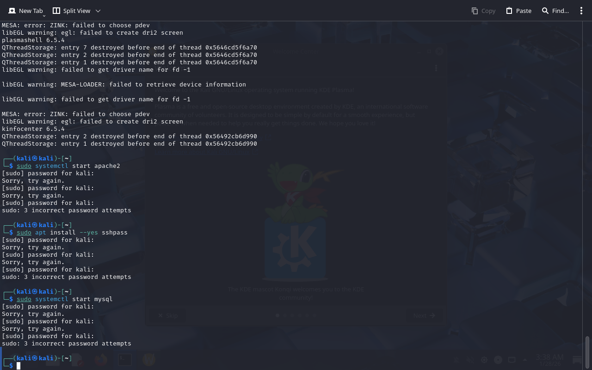Click the cursor at the bottom prompt
The height and width of the screenshot is (370, 592).
[18, 366]
